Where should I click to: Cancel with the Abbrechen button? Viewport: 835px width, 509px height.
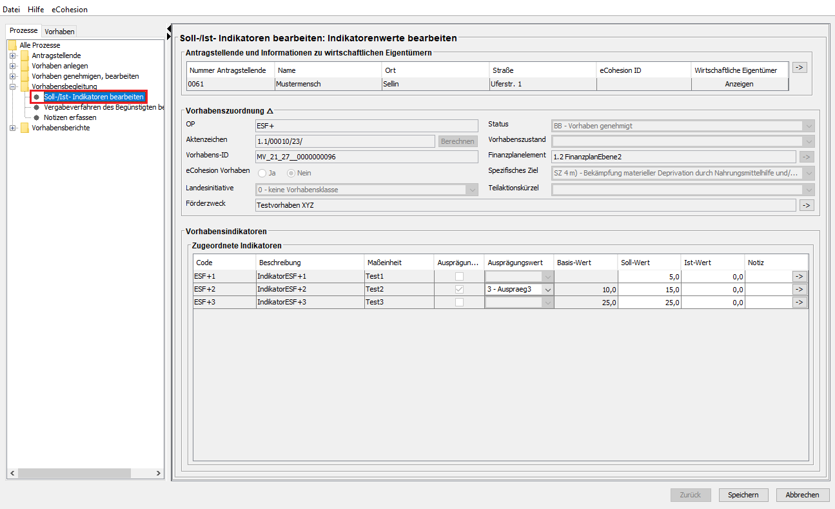pos(803,495)
